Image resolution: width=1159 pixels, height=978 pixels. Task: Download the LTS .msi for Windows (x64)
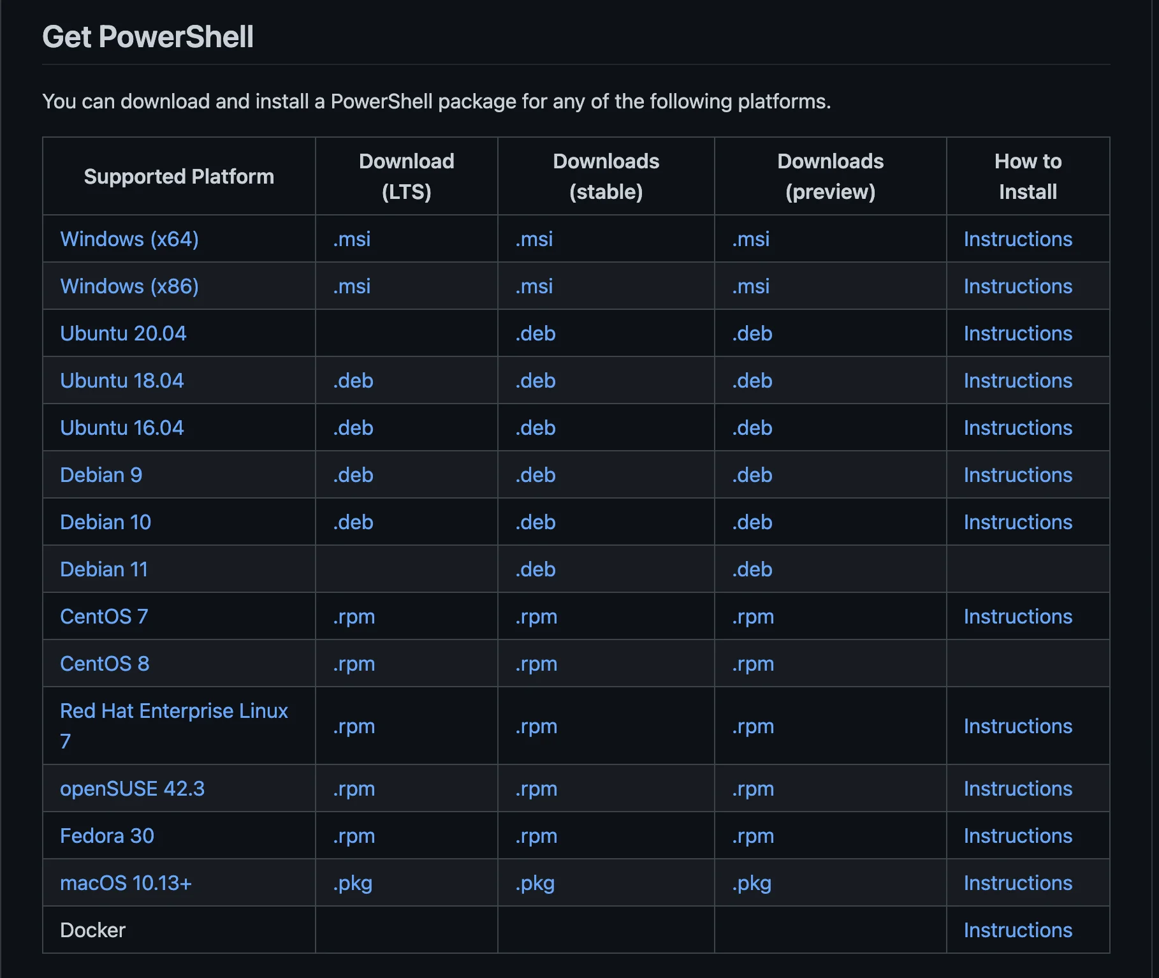click(351, 239)
